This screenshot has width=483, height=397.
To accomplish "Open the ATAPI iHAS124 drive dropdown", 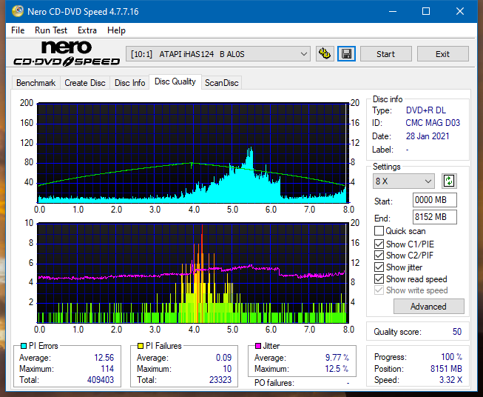I will pyautogui.click(x=217, y=54).
